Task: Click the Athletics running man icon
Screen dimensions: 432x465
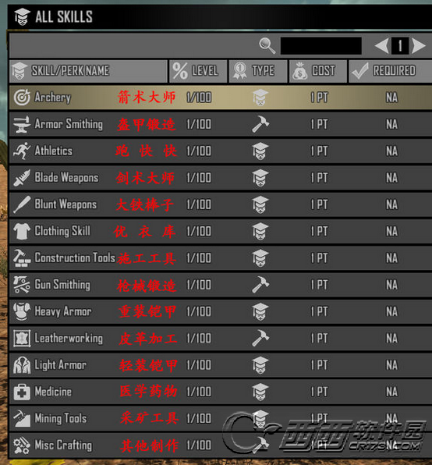Action: click(22, 151)
